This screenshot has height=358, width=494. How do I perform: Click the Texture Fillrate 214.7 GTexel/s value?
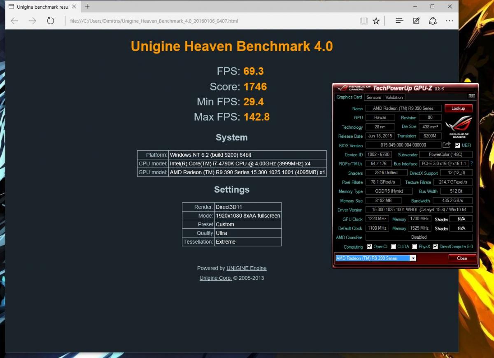pyautogui.click(x=453, y=182)
